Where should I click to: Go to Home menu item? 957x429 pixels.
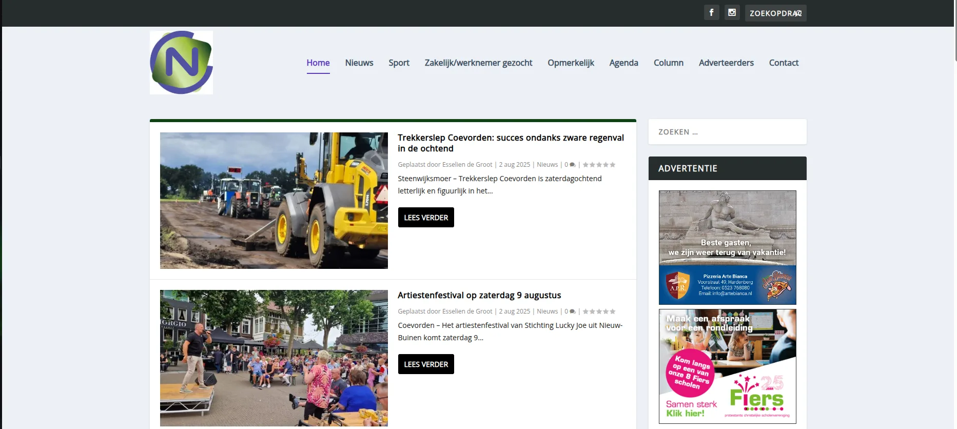(x=318, y=63)
